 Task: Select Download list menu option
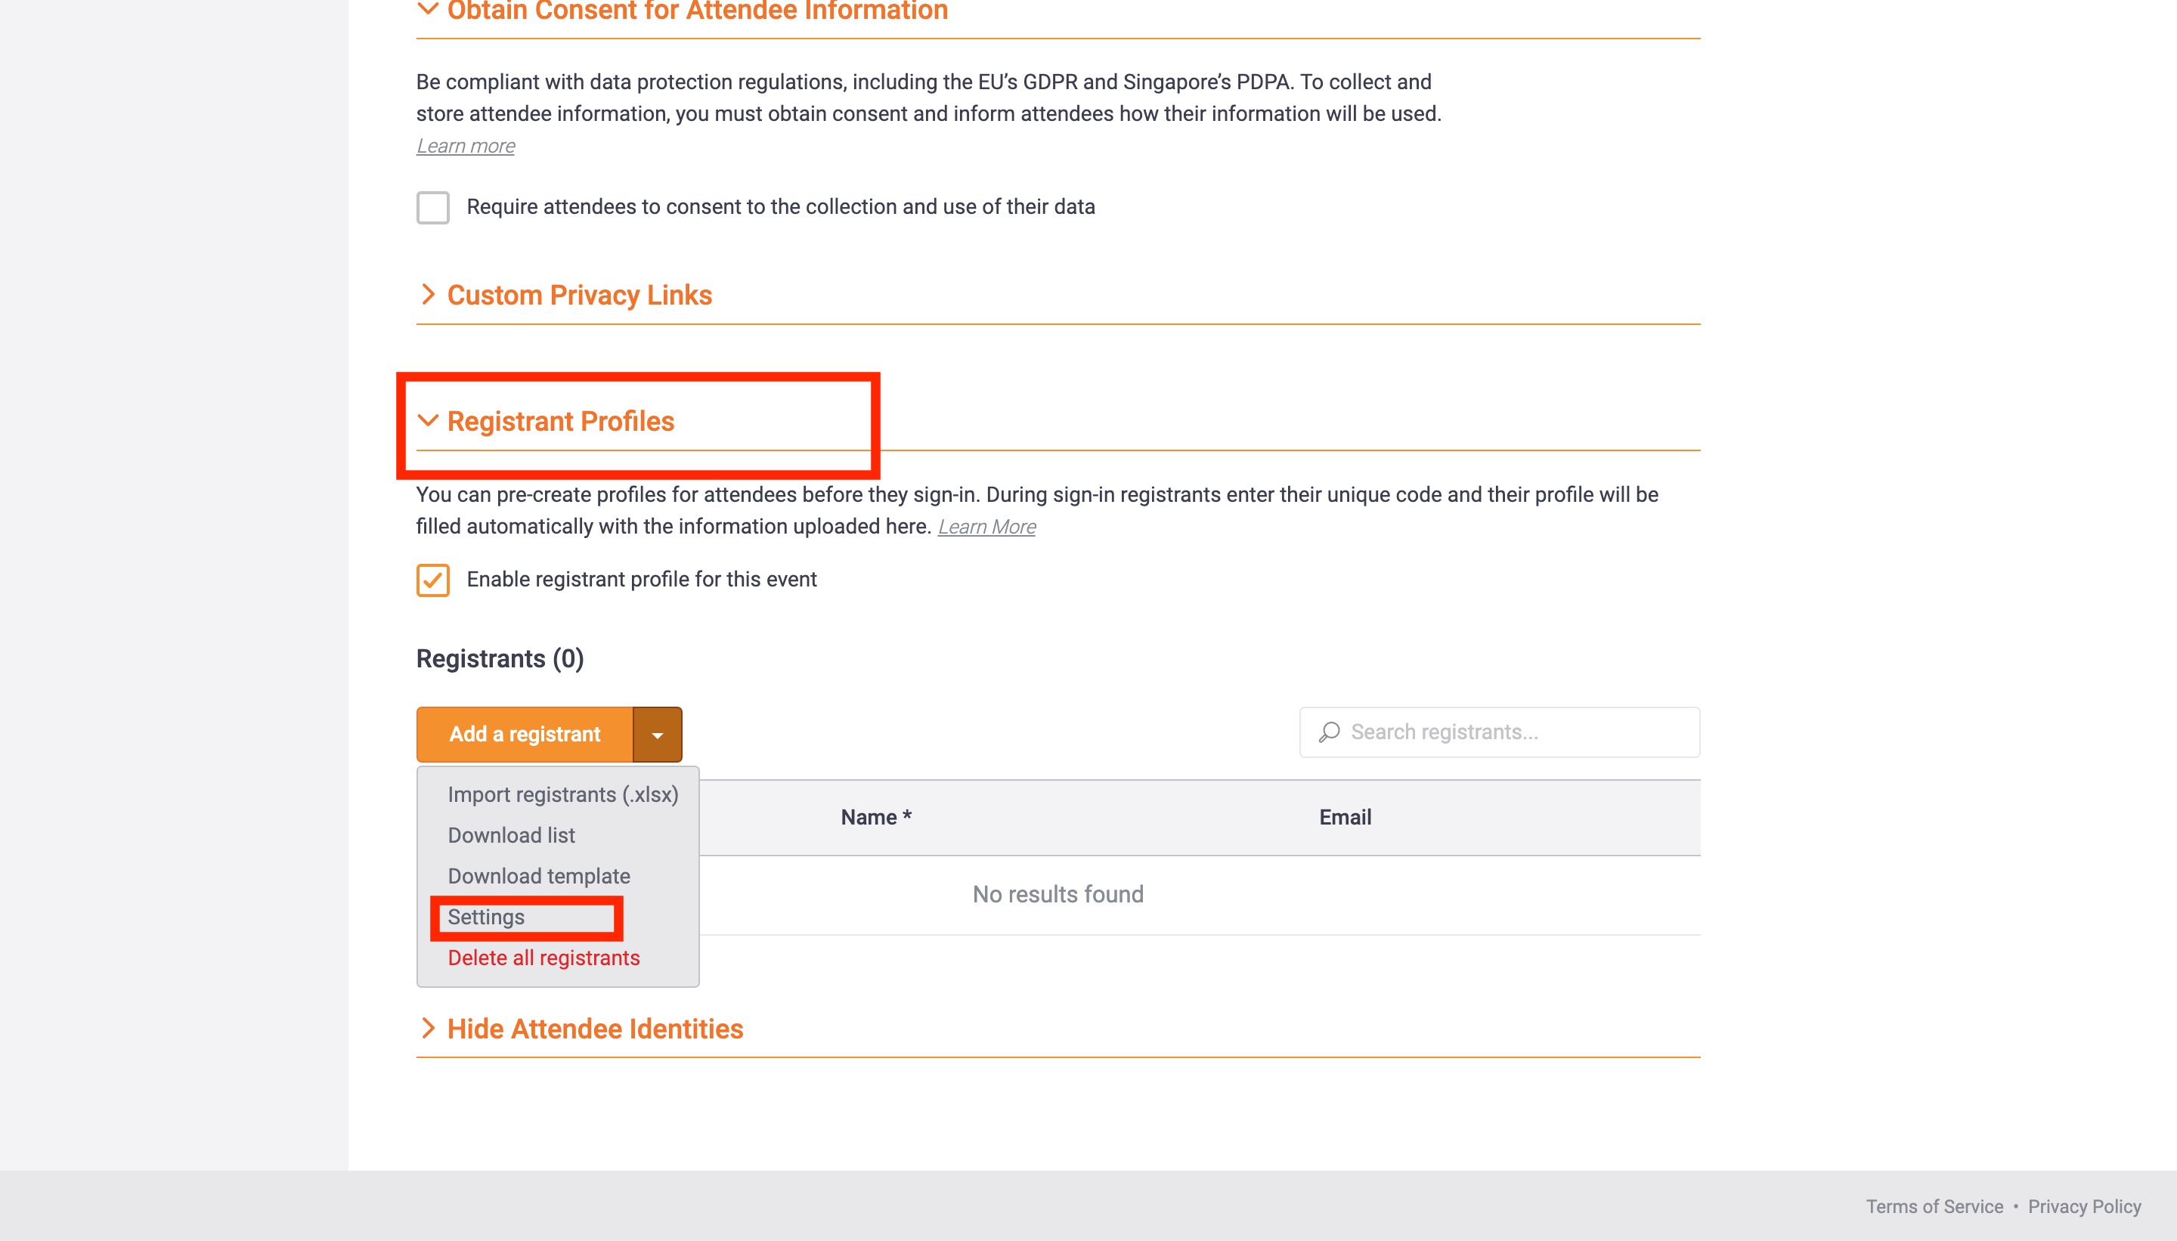click(512, 835)
